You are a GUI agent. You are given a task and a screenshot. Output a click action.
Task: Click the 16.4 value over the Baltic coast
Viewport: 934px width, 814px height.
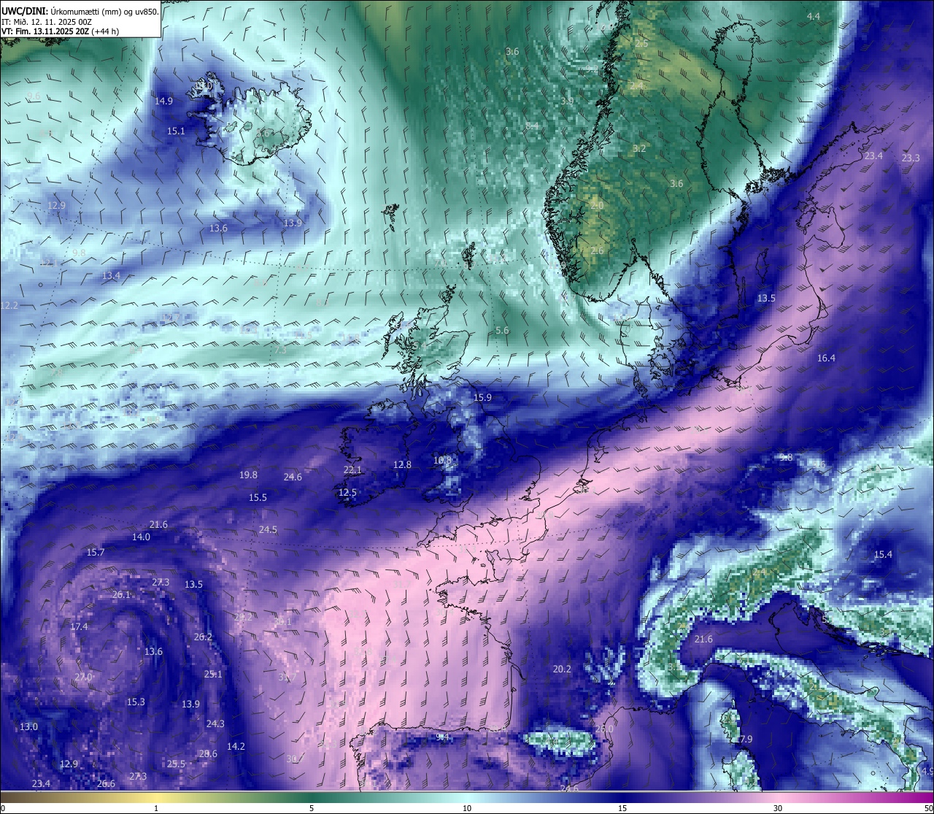[x=826, y=358]
